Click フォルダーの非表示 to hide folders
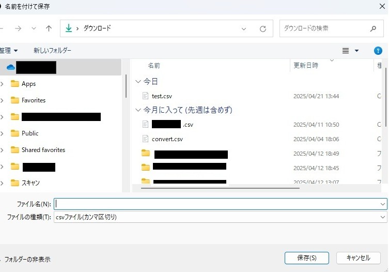The width and height of the screenshot is (389, 272). [x=27, y=260]
